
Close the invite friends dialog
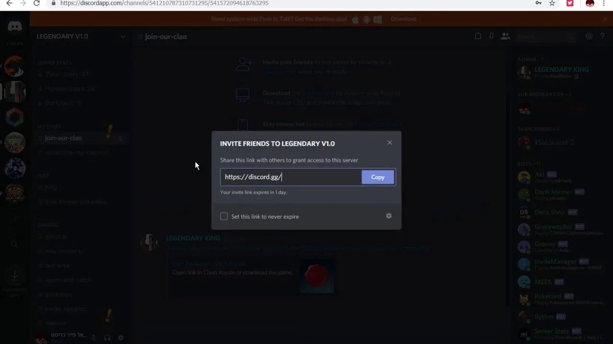[390, 143]
